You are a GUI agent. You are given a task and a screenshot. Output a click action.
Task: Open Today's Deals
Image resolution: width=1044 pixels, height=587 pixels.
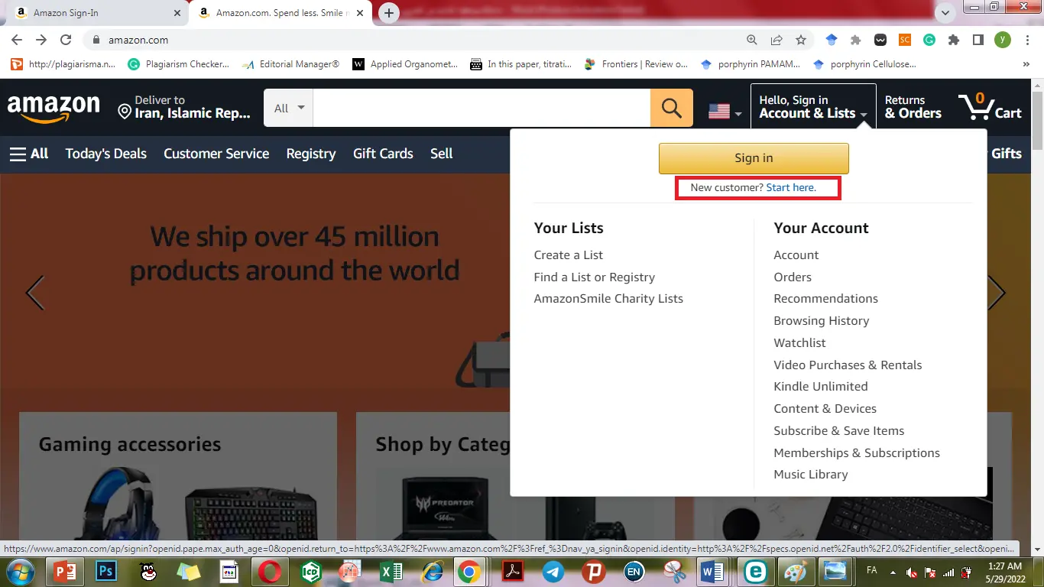pos(106,154)
